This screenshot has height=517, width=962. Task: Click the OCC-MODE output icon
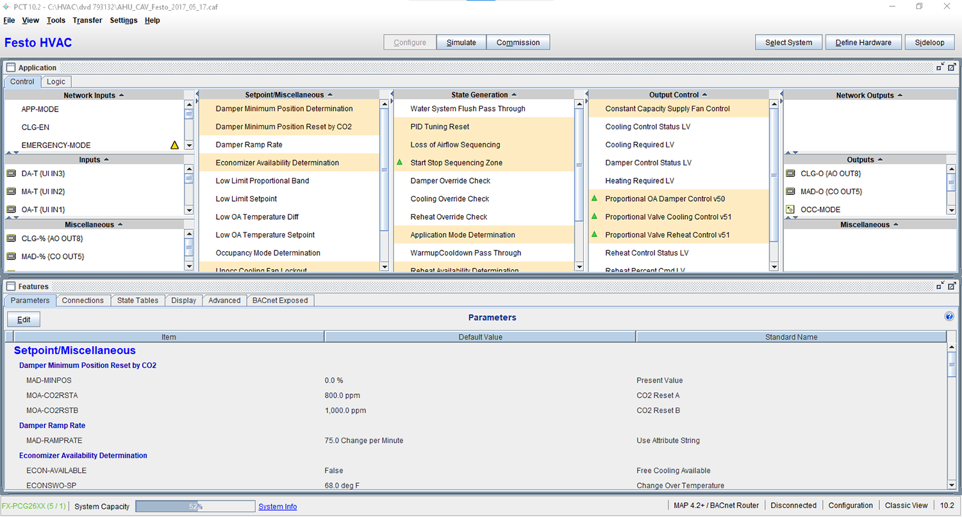pos(790,209)
